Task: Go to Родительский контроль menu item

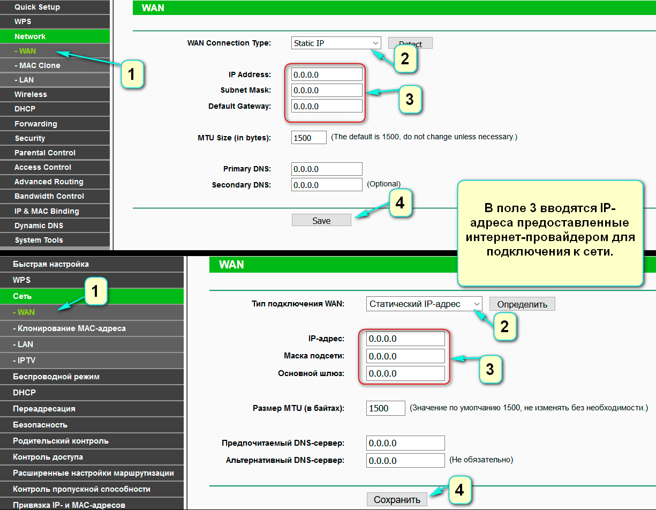Action: [61, 441]
